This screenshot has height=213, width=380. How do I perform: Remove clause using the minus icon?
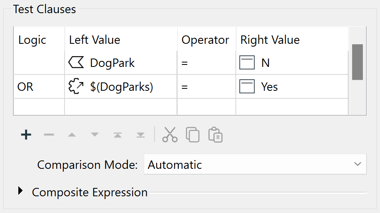click(x=49, y=135)
